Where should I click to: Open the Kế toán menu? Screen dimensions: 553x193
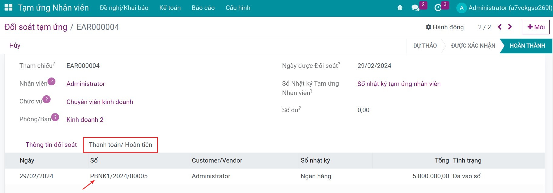click(x=170, y=8)
